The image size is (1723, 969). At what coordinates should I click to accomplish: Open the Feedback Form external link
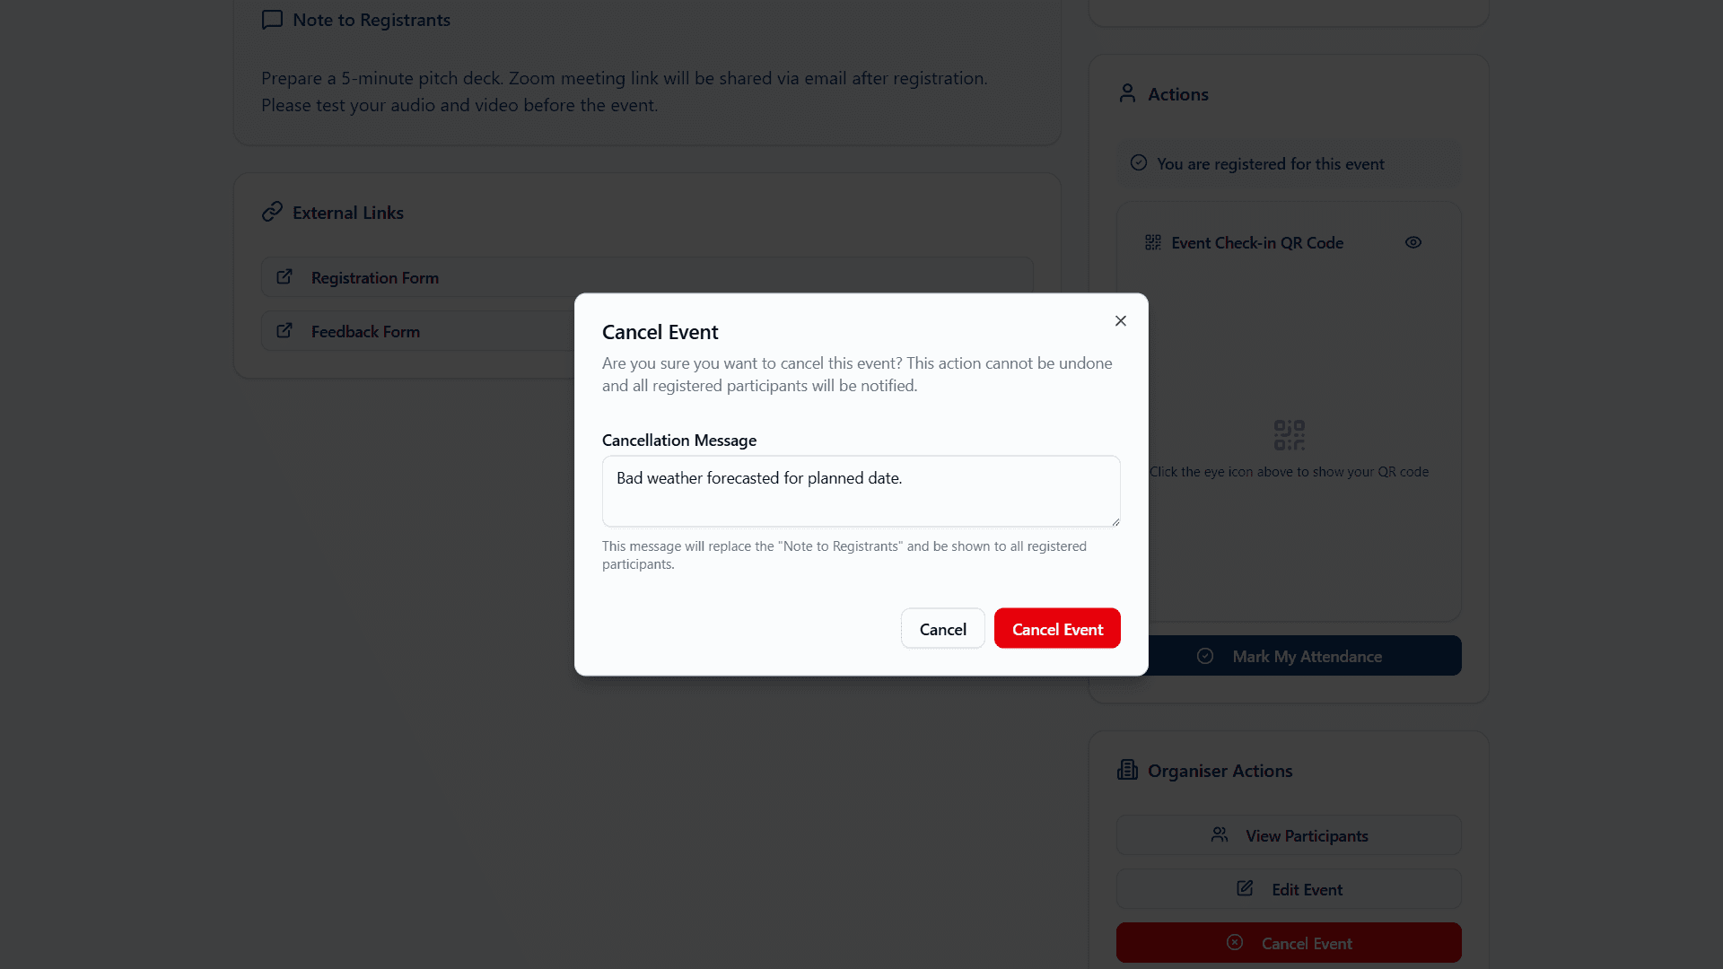365,332
